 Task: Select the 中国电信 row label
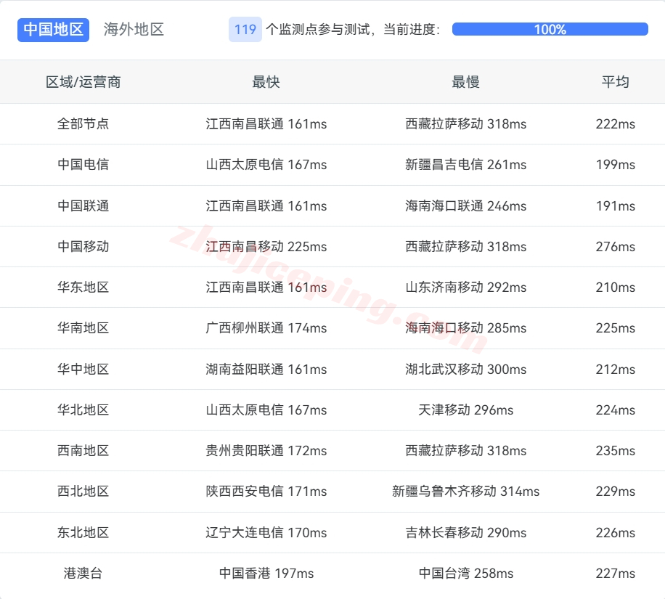pos(83,165)
